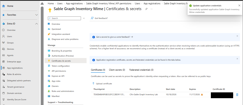Open Quickstart menu item

(x=56, y=29)
